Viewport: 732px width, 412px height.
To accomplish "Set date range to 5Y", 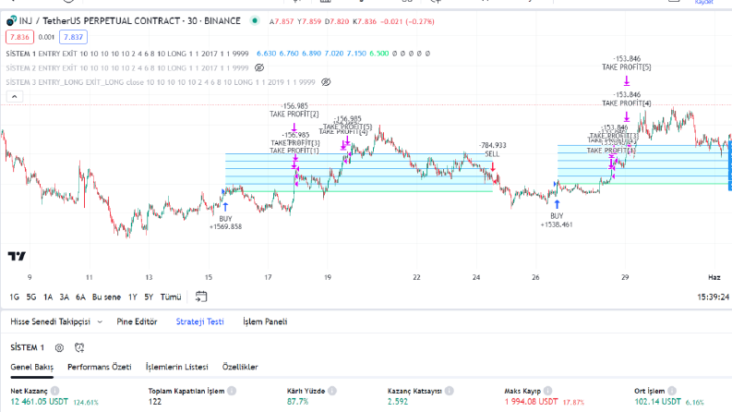I will click(149, 297).
